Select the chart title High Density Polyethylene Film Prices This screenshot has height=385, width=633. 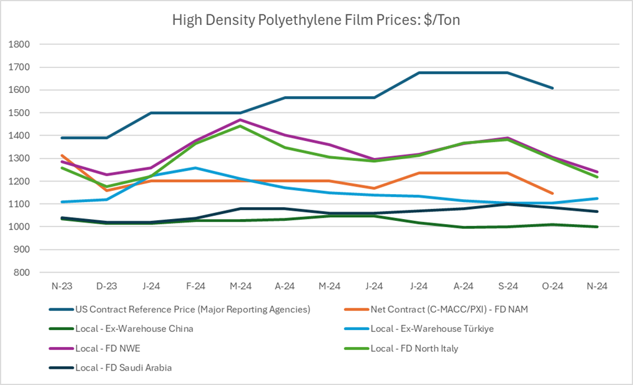point(316,20)
